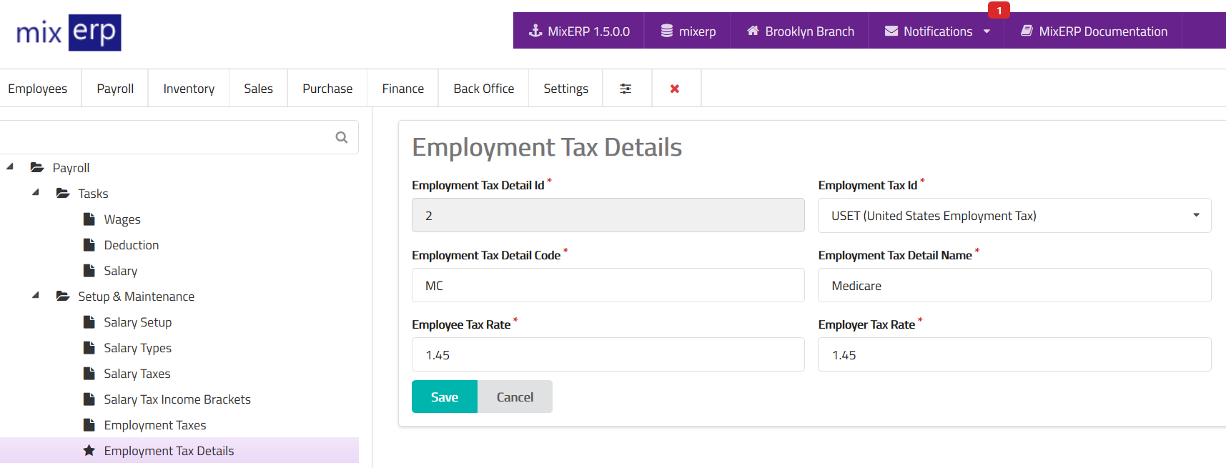Click the anchor icon for MixERP 1.5.0.0
The width and height of the screenshot is (1226, 468).
(x=535, y=31)
